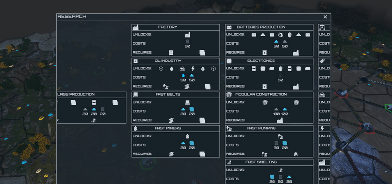Image resolution: width=392 pixels, height=184 pixels.
Task: Click the middle unlock icon in Glass Production
Action: coord(94,103)
